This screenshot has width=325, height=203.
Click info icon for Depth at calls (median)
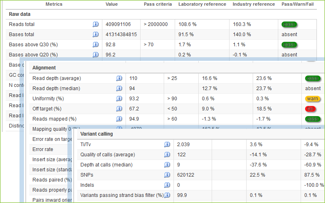(167, 165)
